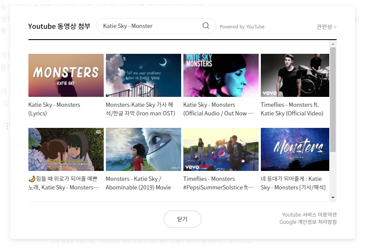This screenshot has width=368, height=251.
Task: Select the 힘들 때 위로가 되어줄 video thumbnail
Action: 66,149
